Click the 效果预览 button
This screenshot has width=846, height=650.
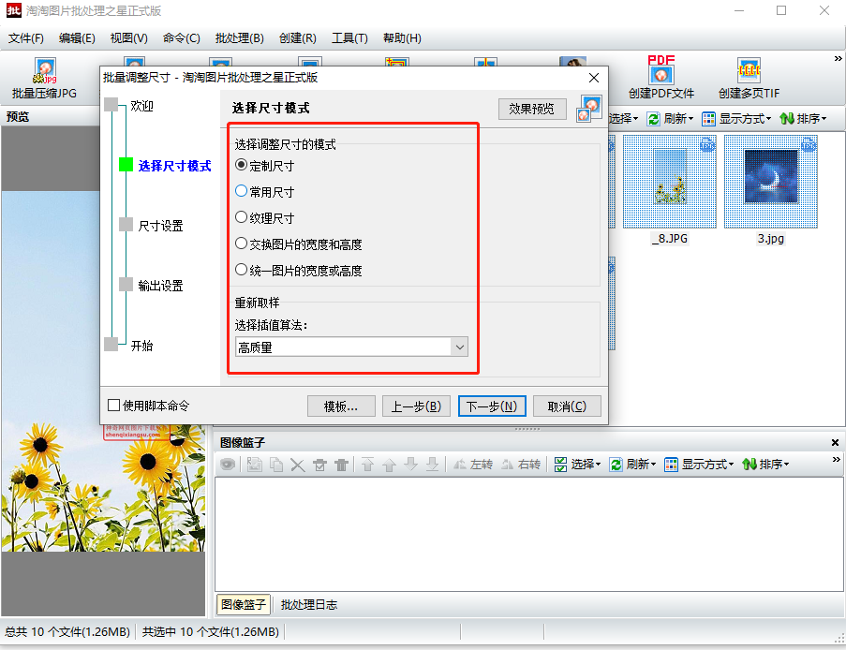(x=532, y=109)
